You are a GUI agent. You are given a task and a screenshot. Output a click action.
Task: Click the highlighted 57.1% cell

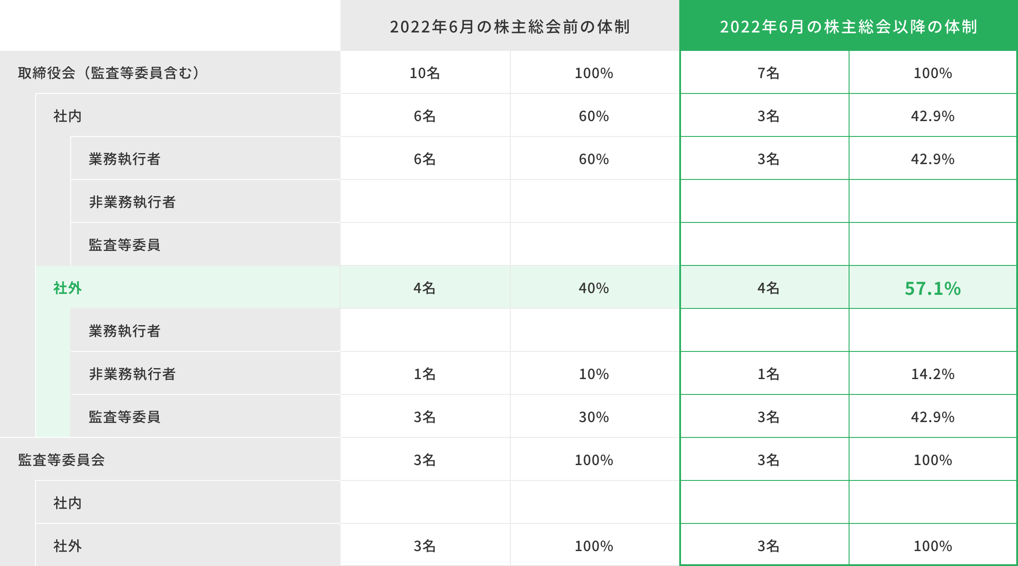(932, 288)
